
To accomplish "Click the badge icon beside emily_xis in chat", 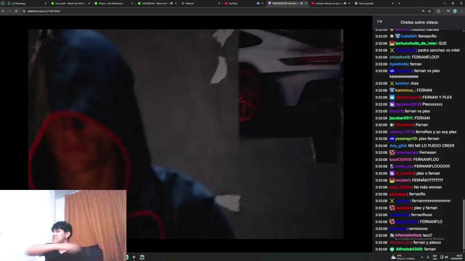I will [392, 166].
